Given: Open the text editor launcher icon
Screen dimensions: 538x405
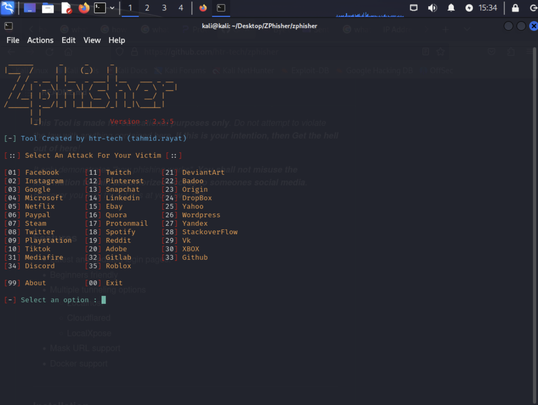Looking at the screenshot, I should [66, 8].
